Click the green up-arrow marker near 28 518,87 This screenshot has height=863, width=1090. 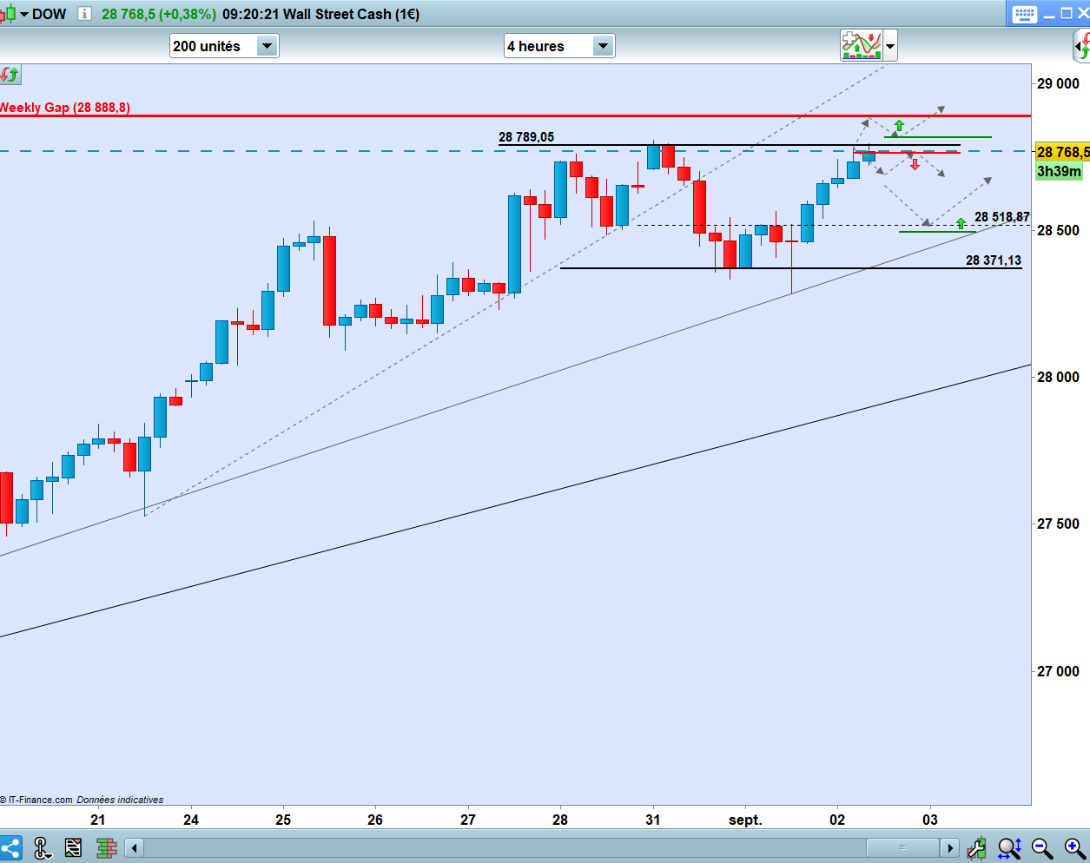pos(961,224)
